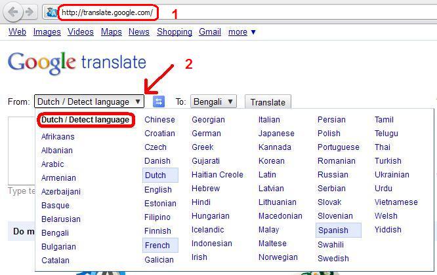
Task: Click the browser forward arrow button
Action: coord(30,12)
